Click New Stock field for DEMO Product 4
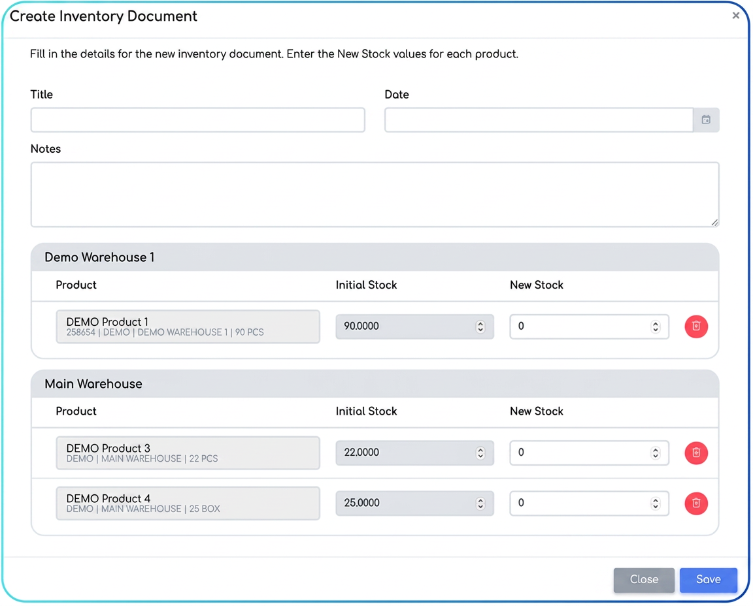 click(x=589, y=503)
